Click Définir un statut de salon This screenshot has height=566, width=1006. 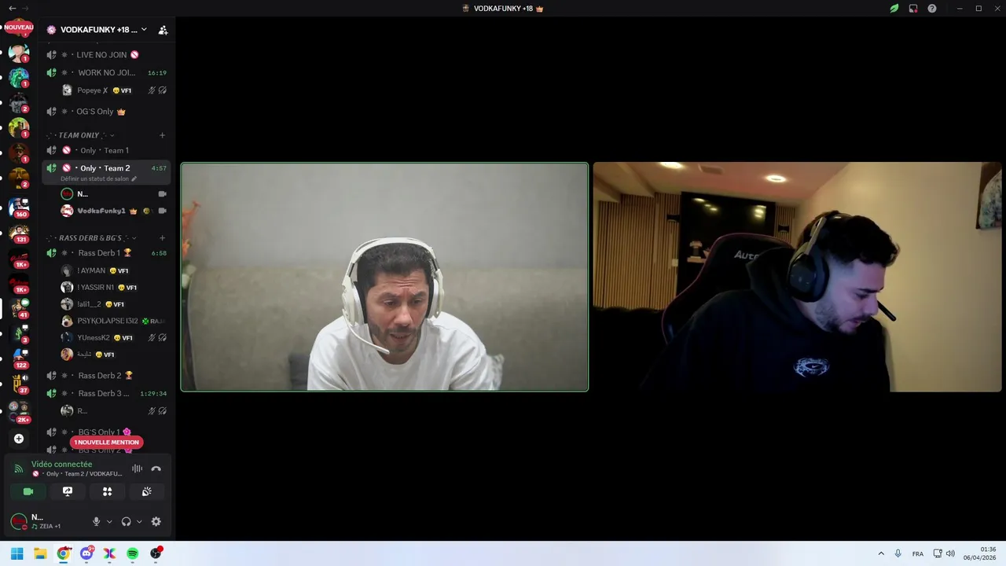98,179
